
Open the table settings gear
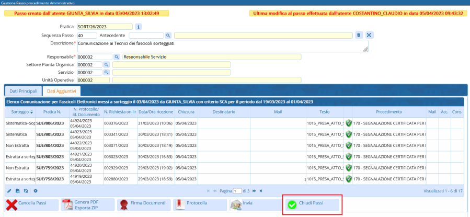pyautogui.click(x=35, y=191)
